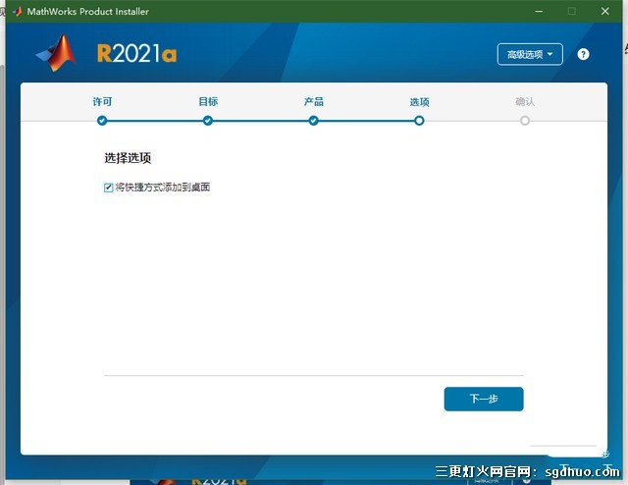Click the R2021a version text
The height and width of the screenshot is (485, 628).
click(x=137, y=53)
